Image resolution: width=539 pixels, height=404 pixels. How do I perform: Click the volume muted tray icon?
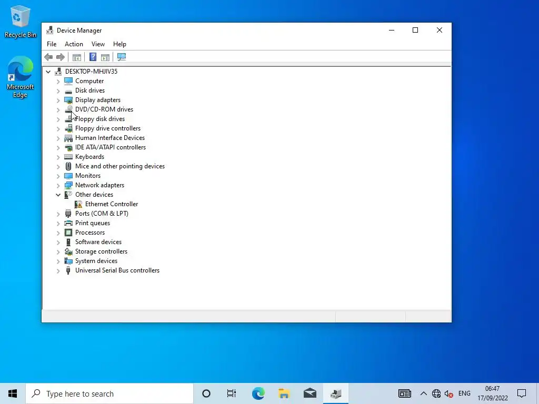pyautogui.click(x=448, y=393)
